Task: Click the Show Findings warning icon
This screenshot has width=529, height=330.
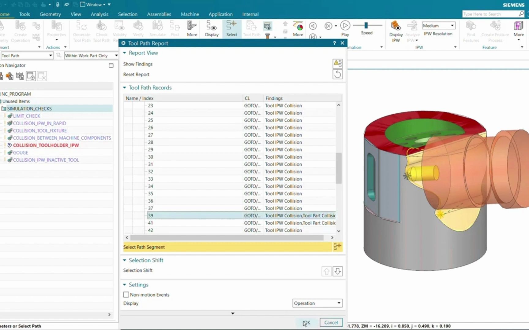Action: pyautogui.click(x=337, y=63)
